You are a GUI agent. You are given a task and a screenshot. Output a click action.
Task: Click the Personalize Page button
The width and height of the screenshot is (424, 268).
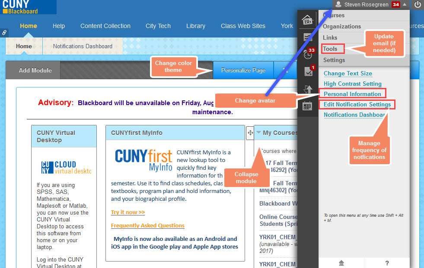click(x=243, y=70)
